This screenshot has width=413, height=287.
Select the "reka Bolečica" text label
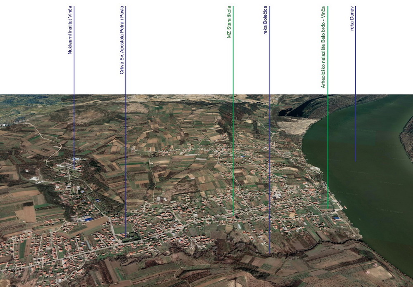point(266,20)
